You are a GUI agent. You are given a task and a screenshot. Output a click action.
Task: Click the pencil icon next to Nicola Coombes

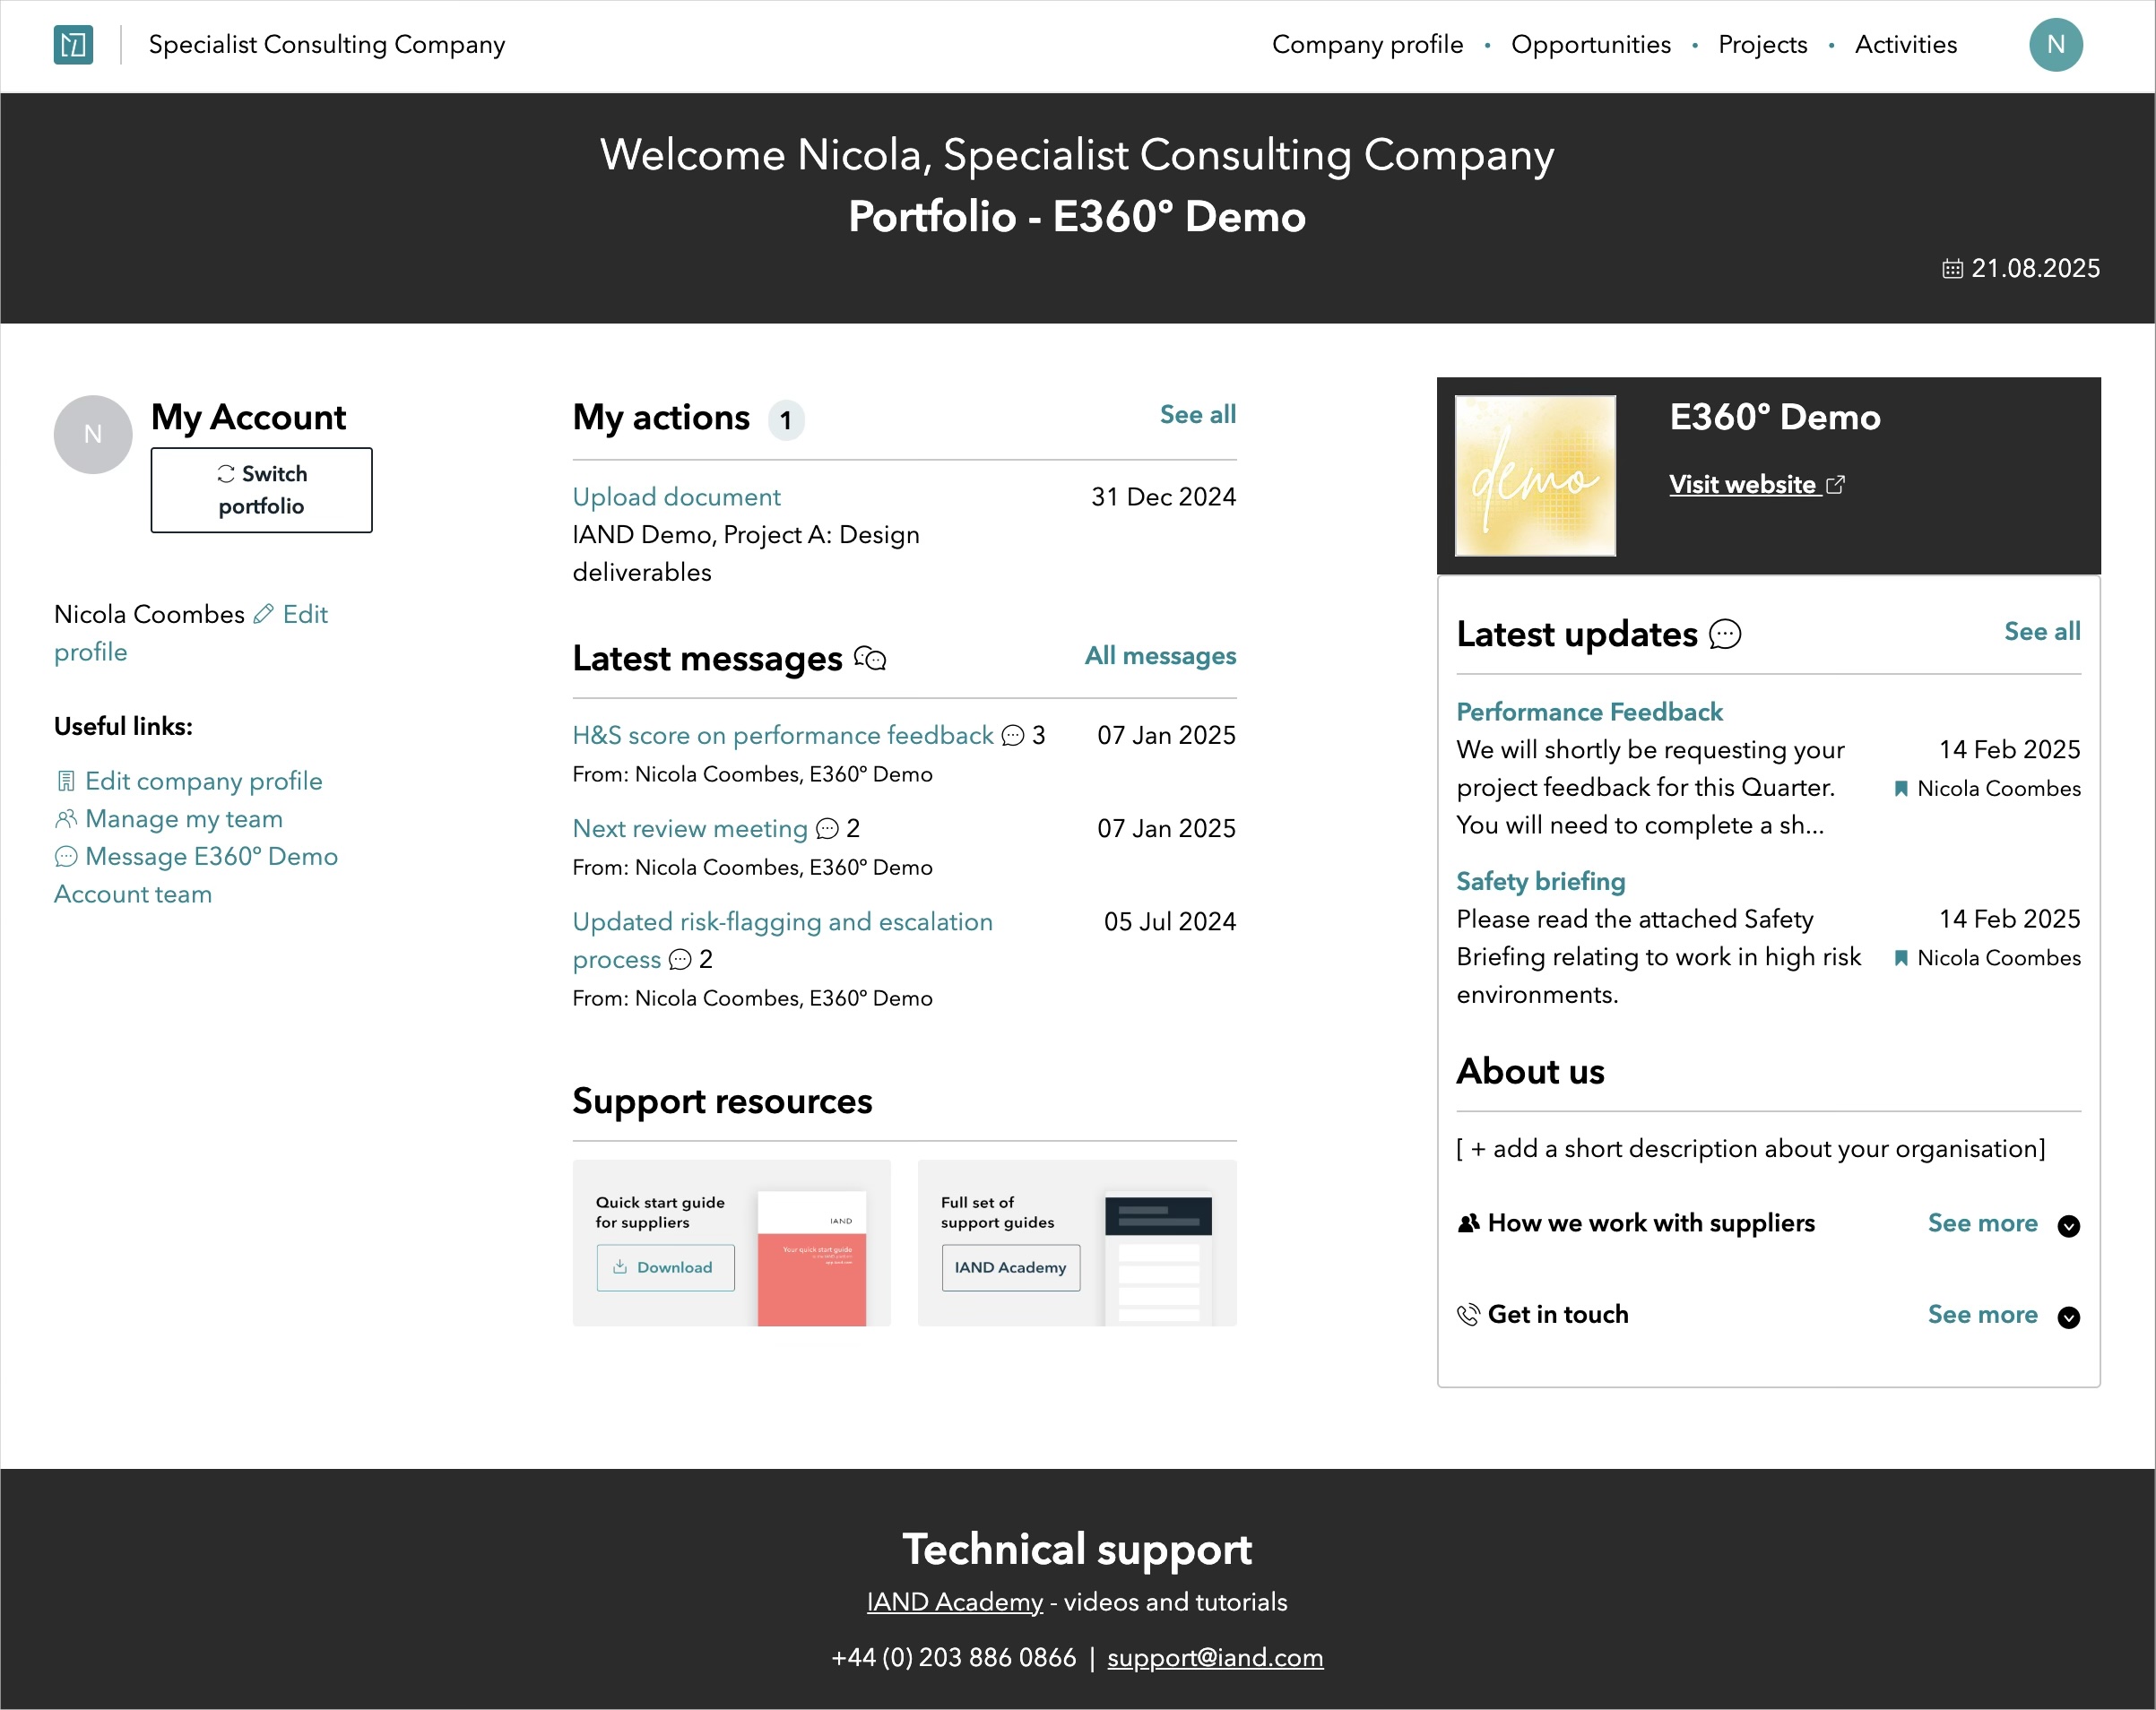point(263,614)
